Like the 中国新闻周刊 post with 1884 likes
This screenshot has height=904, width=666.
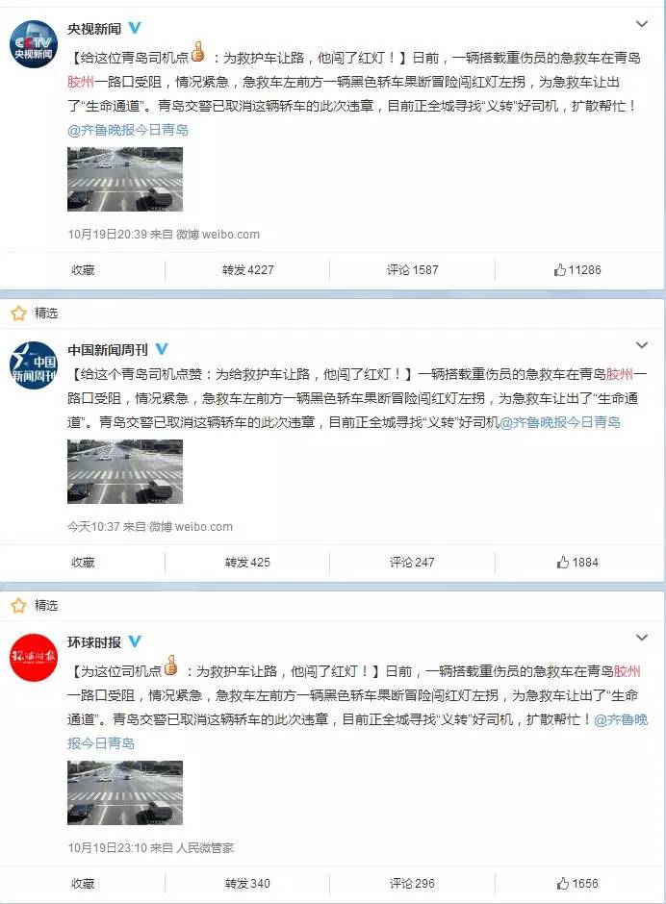[577, 563]
